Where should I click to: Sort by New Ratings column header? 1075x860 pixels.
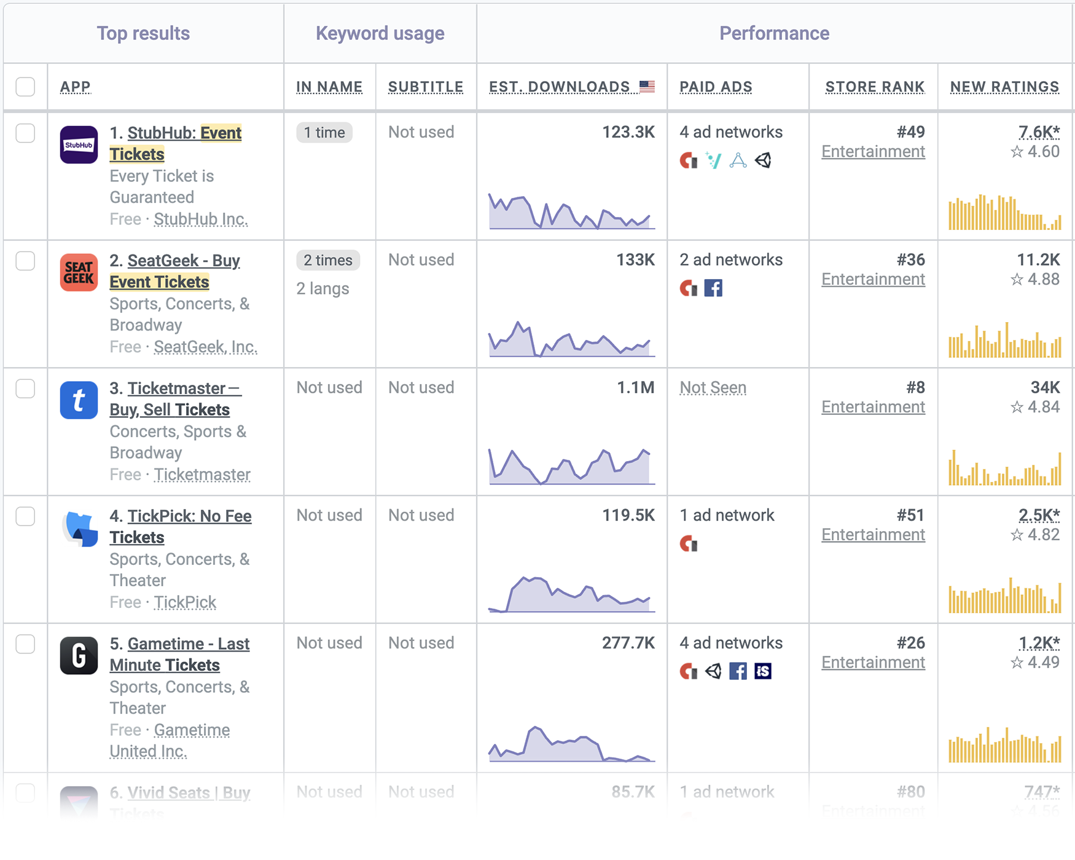[x=1004, y=87]
